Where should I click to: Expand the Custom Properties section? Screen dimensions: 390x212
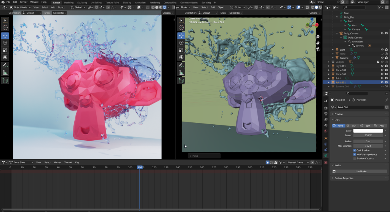[x=343, y=178]
